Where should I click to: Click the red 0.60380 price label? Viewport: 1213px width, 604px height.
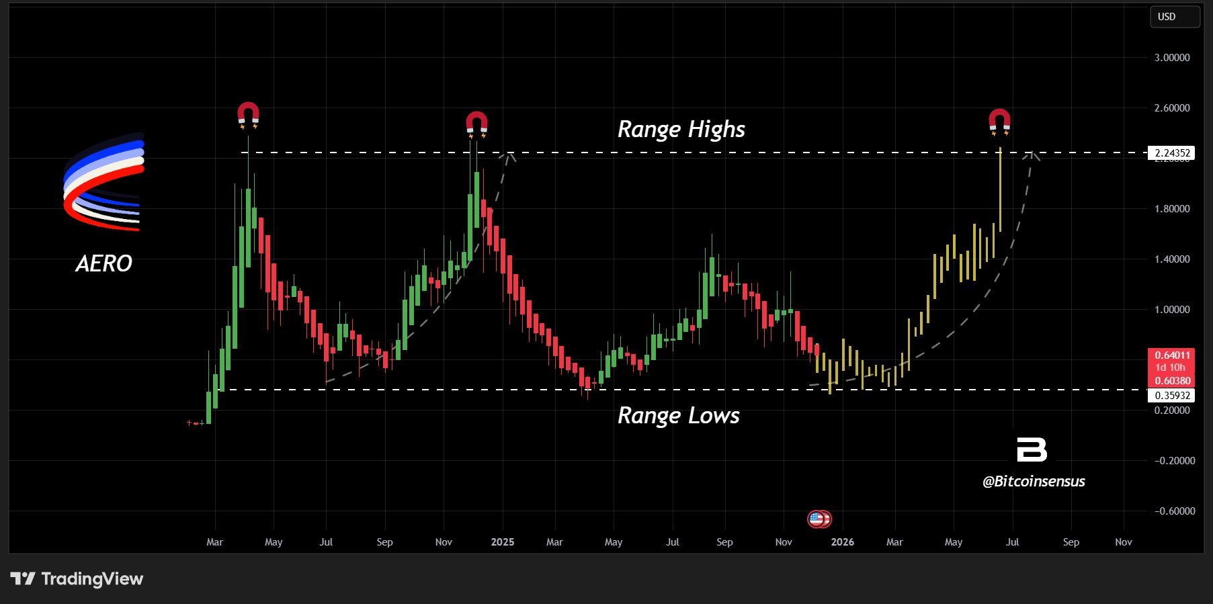point(1172,381)
